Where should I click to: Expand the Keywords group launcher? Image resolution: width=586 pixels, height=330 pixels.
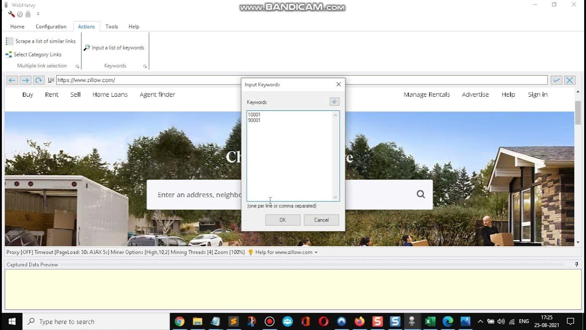click(x=145, y=66)
